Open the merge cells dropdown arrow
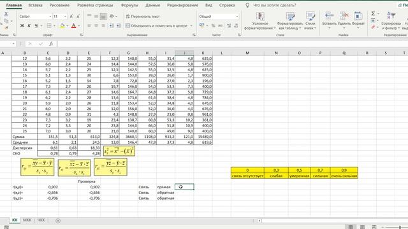408x229 pixels. click(191, 25)
